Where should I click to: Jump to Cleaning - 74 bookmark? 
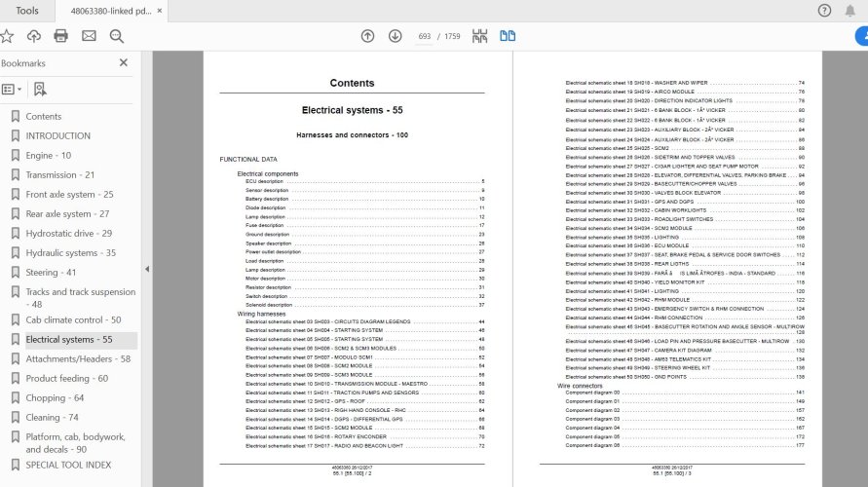coord(52,417)
